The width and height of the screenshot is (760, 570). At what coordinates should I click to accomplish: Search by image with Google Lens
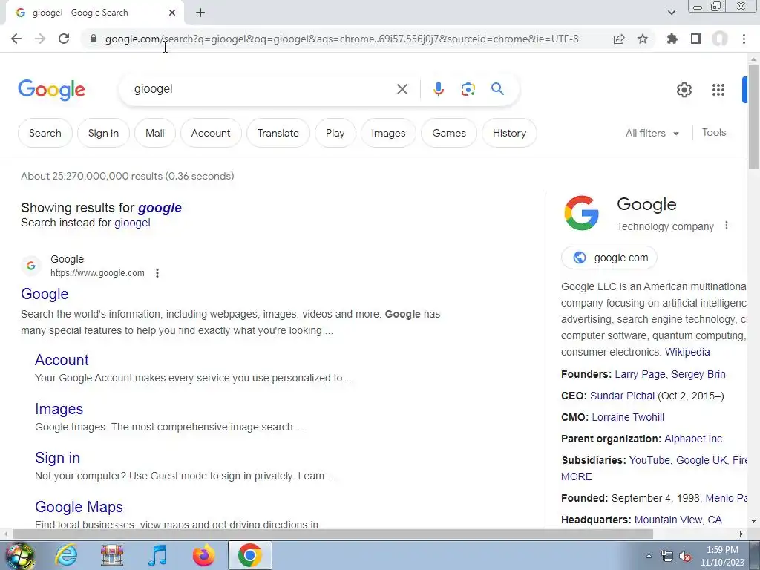[468, 89]
